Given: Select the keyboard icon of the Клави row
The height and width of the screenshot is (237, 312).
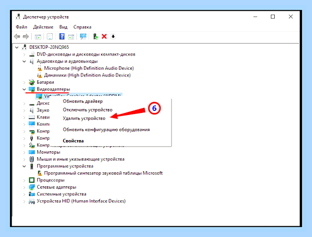Looking at the screenshot, I should coord(32,117).
